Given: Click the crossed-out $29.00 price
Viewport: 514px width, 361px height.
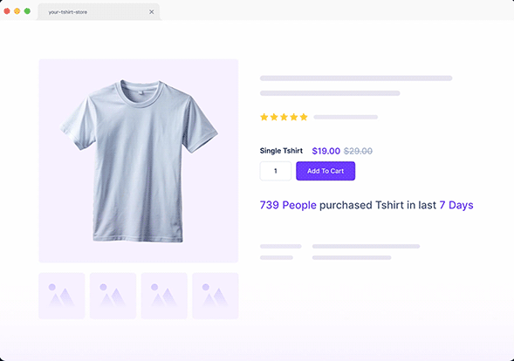Looking at the screenshot, I should point(358,151).
